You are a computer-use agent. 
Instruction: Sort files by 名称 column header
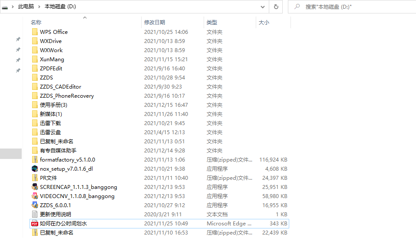pyautogui.click(x=36, y=23)
